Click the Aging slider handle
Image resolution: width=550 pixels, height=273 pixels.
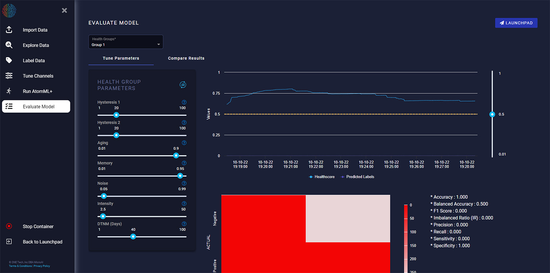(x=176, y=156)
